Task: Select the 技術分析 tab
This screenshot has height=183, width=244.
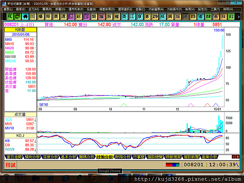Action: coord(104,157)
